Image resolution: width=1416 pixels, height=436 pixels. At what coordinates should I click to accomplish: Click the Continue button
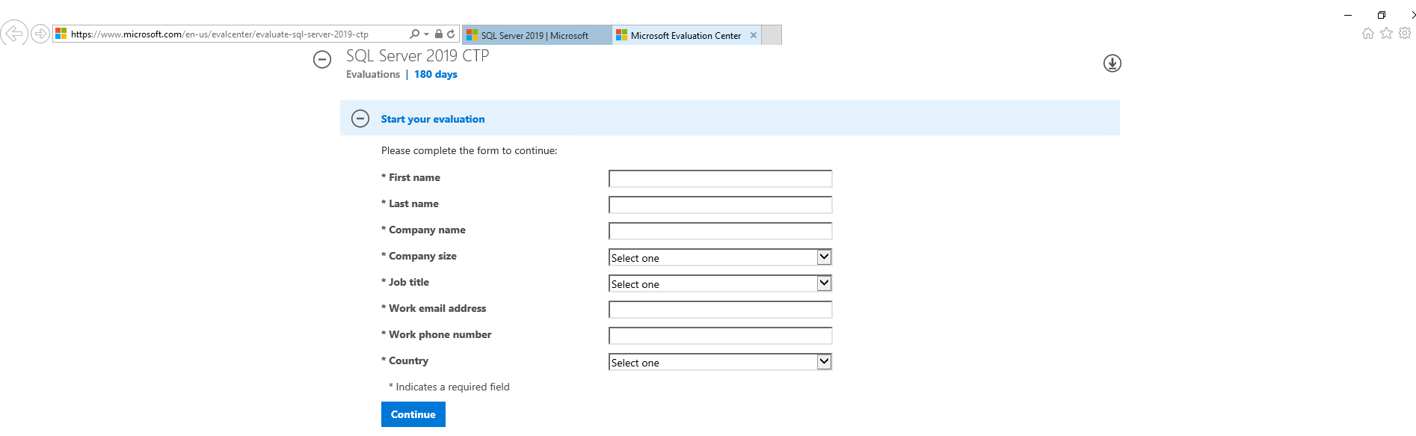click(x=413, y=414)
